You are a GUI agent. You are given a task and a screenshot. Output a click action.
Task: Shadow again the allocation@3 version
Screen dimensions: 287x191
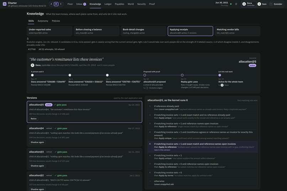tap(37, 166)
